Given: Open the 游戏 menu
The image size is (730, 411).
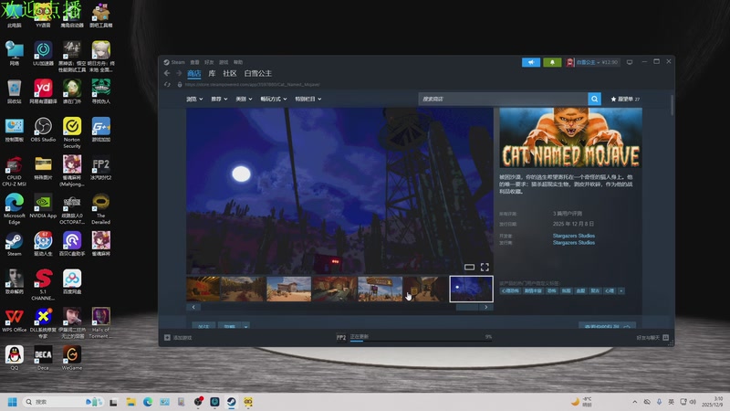Looking at the screenshot, I should [224, 62].
